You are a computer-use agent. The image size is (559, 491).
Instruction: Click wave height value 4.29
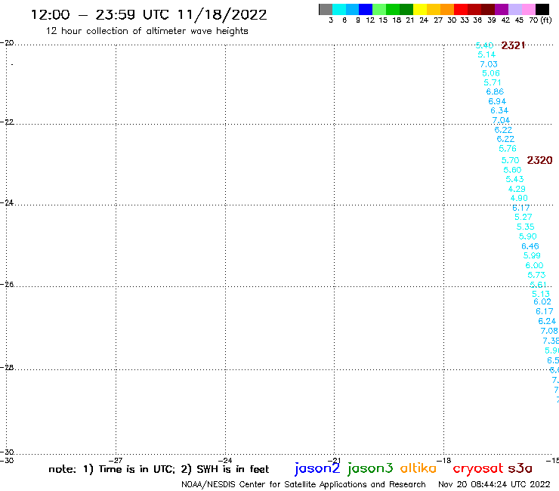[517, 189]
